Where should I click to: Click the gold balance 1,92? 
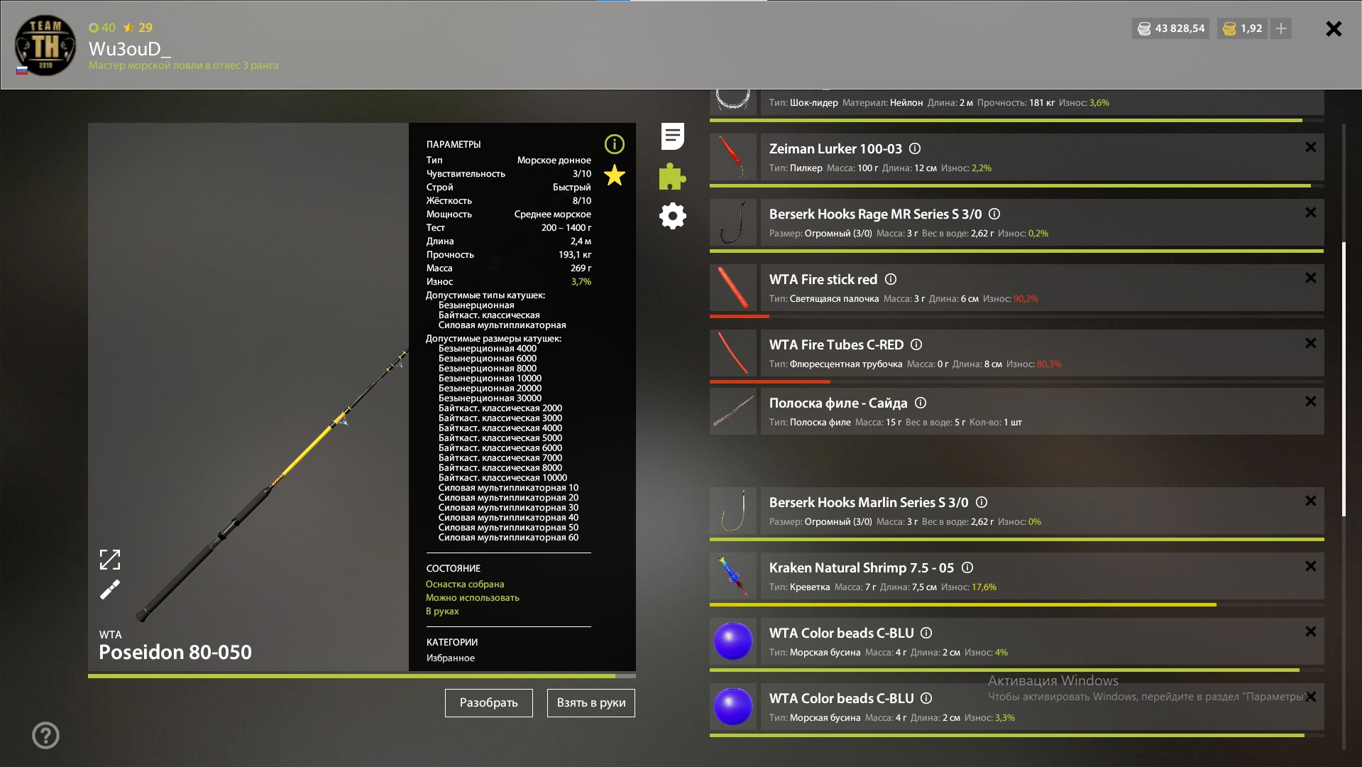click(1243, 28)
